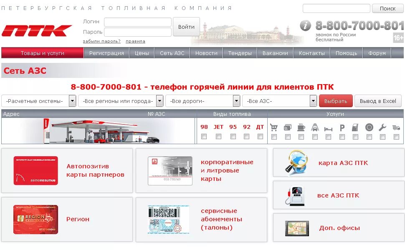Tick the checkbox under the car wash icon
The width and height of the screenshot is (405, 250).
coord(315,137)
